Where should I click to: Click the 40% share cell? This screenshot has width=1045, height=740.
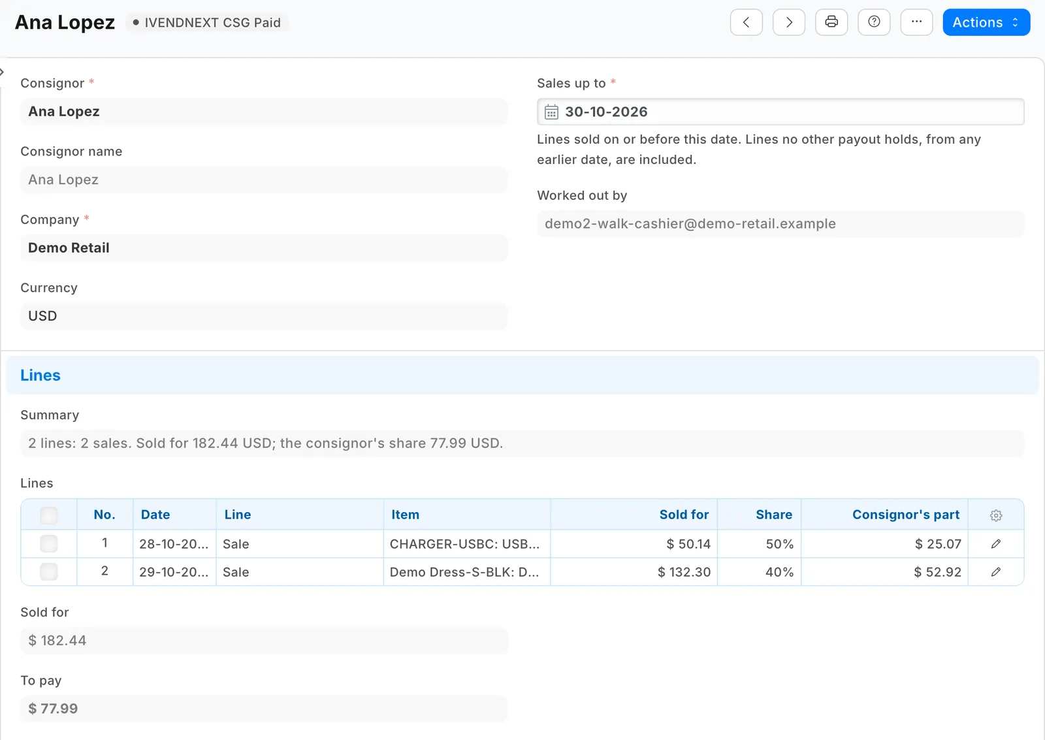click(760, 572)
